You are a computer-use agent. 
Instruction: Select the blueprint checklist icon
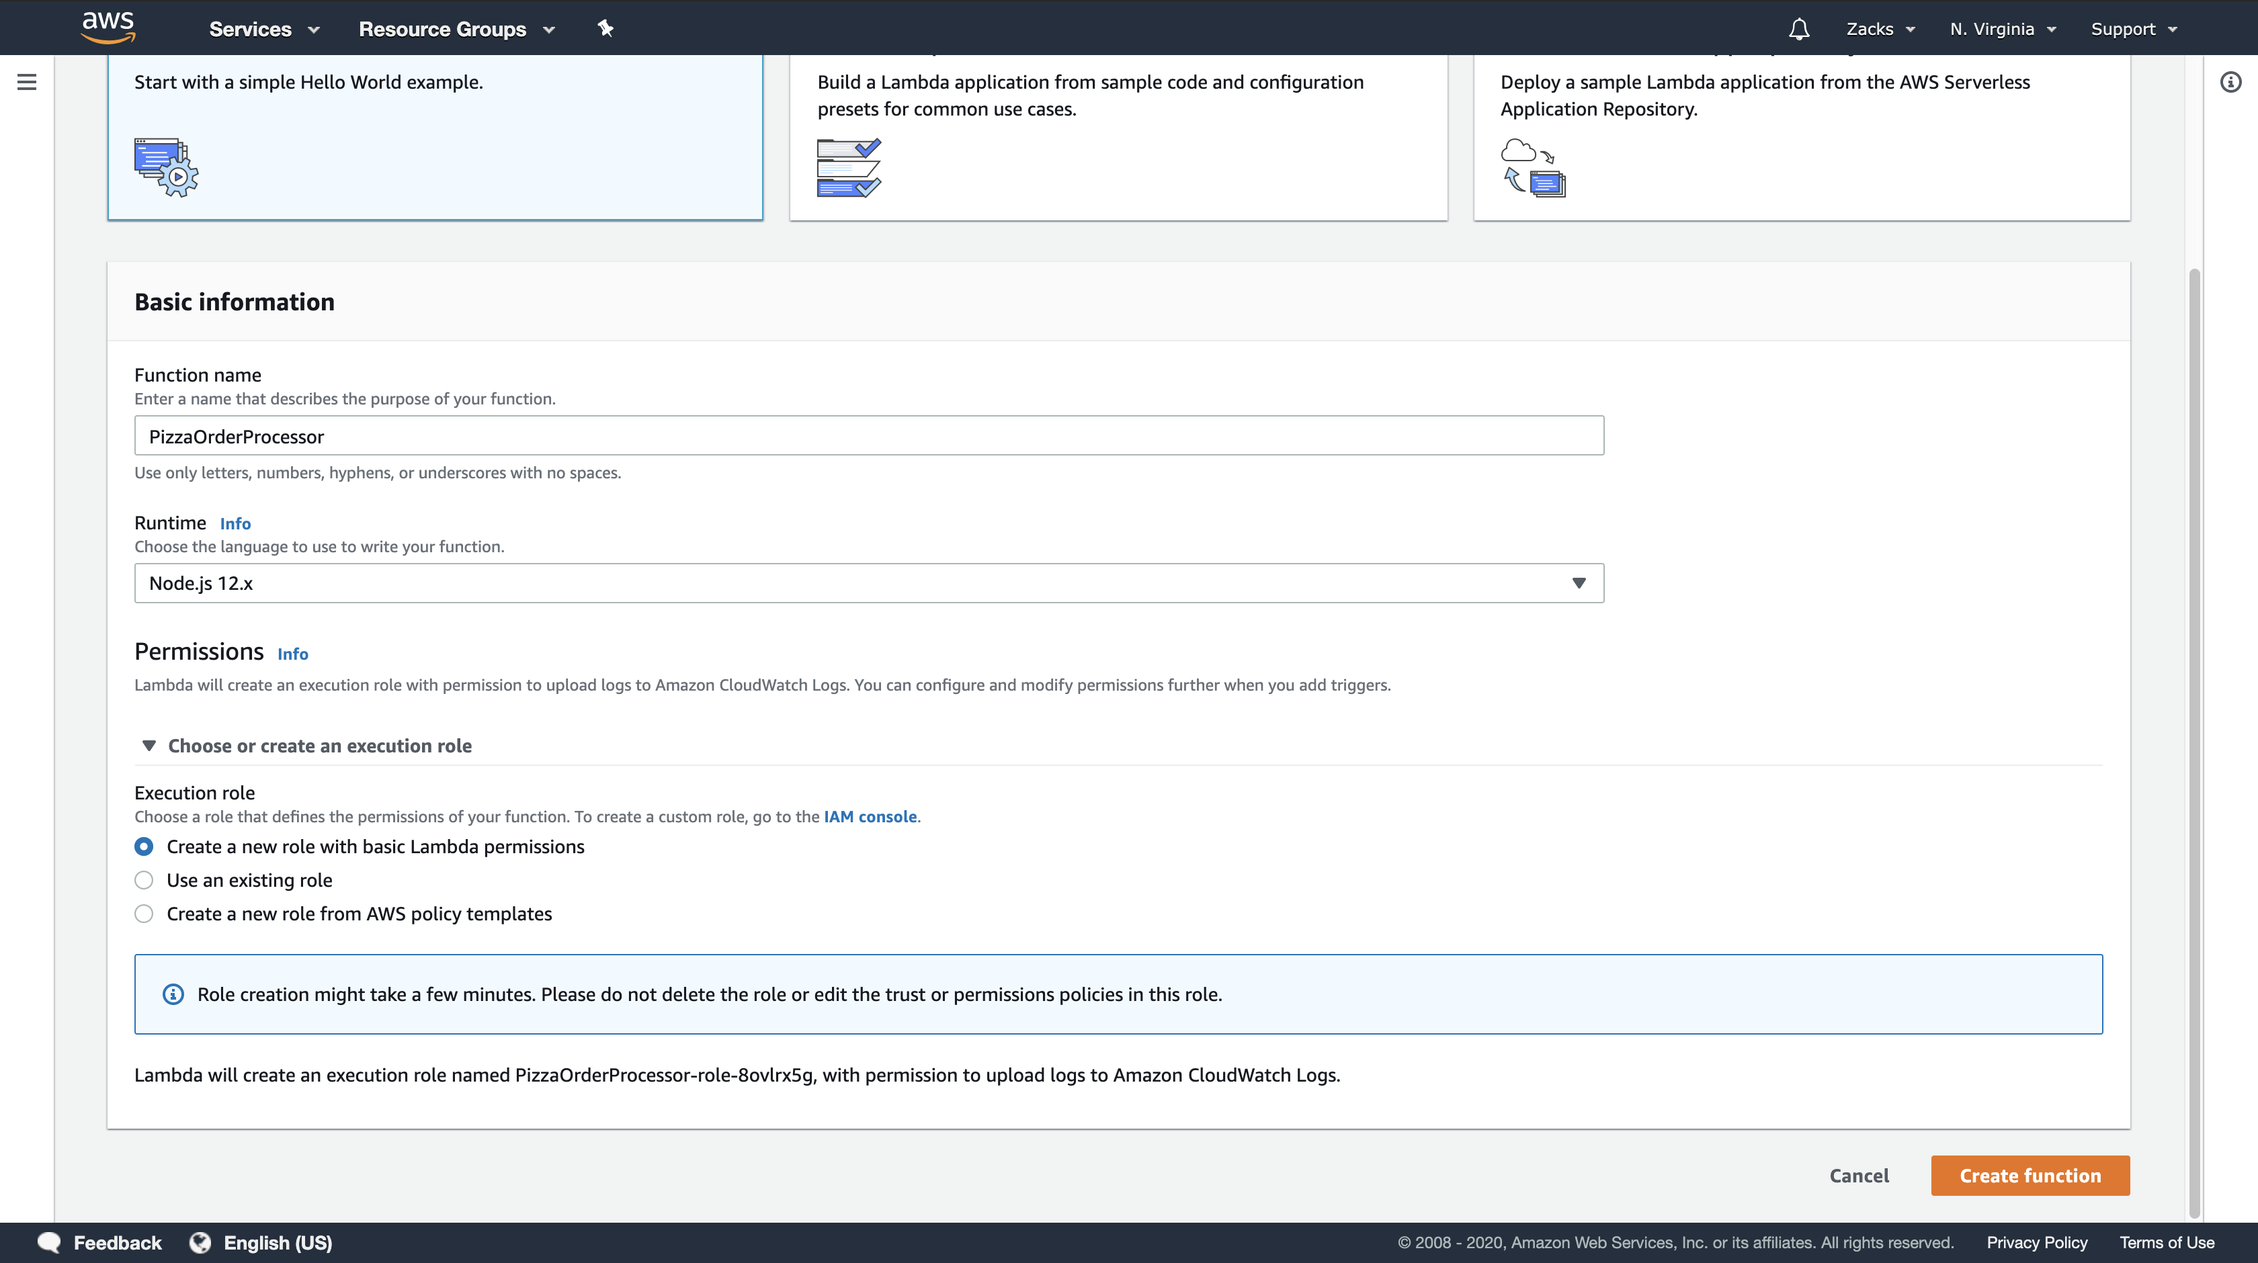[849, 167]
